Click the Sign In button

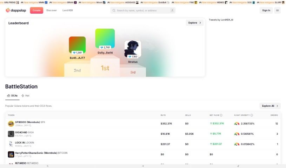(x=266, y=10)
